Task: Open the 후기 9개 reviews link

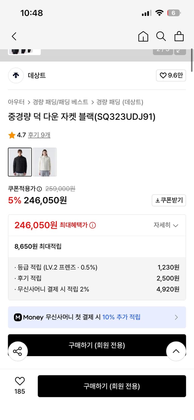Action: point(39,135)
